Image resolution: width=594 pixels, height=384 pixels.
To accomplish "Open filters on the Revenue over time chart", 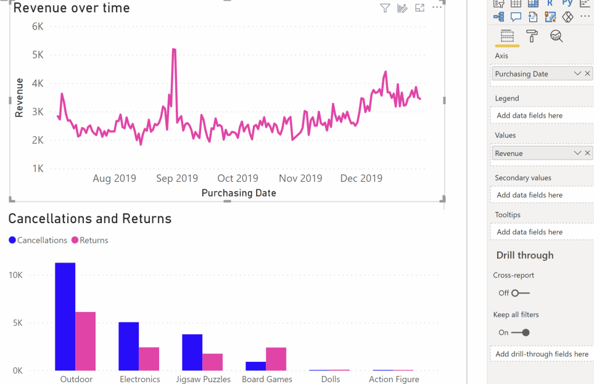I will point(385,8).
